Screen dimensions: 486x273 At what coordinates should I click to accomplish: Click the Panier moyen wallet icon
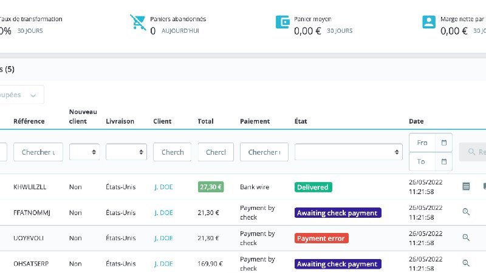282,22
